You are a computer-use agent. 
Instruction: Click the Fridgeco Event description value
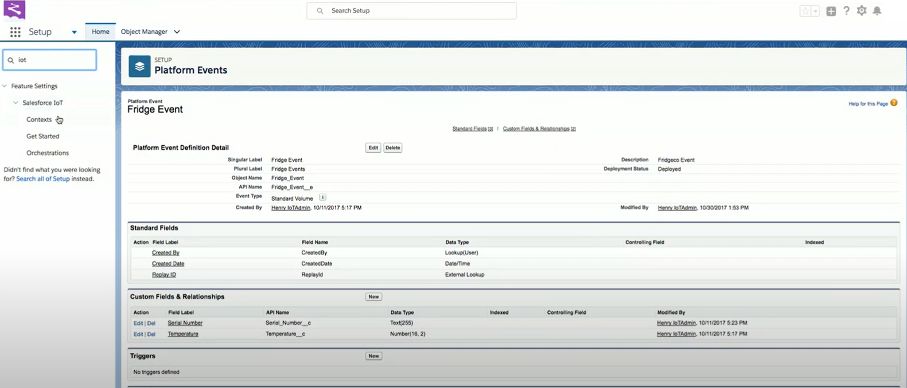(x=676, y=160)
